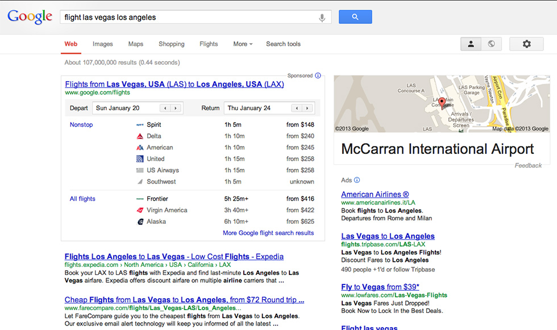Image resolution: width=557 pixels, height=330 pixels.
Task: Click the search query input field
Action: 188,18
